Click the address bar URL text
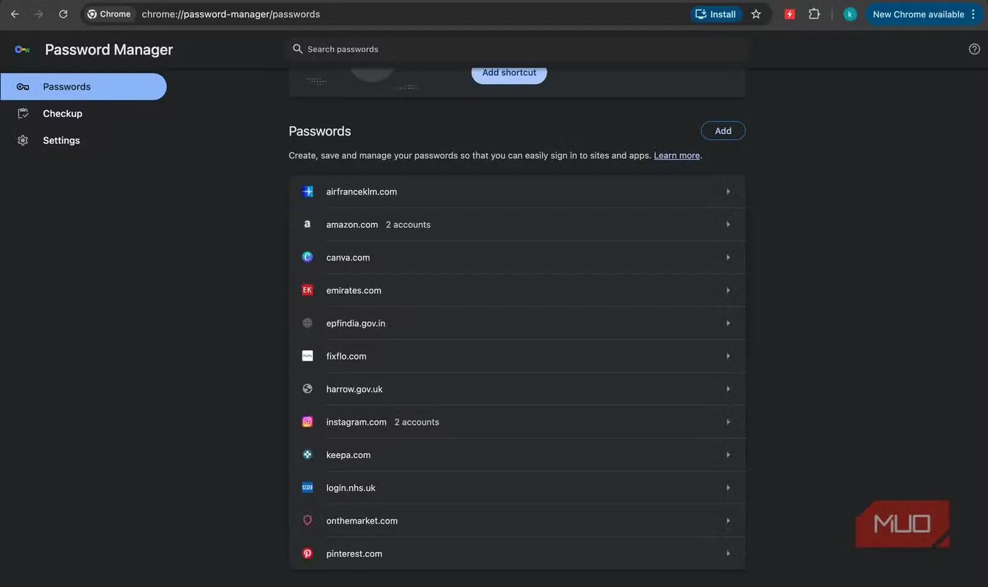 [x=231, y=14]
